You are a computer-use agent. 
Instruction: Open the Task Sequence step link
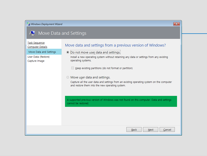click(x=36, y=43)
